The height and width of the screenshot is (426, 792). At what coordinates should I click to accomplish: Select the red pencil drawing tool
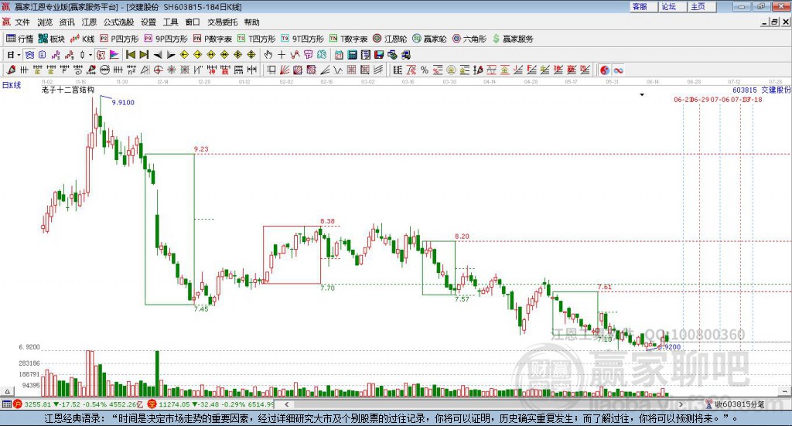pyautogui.click(x=11, y=70)
